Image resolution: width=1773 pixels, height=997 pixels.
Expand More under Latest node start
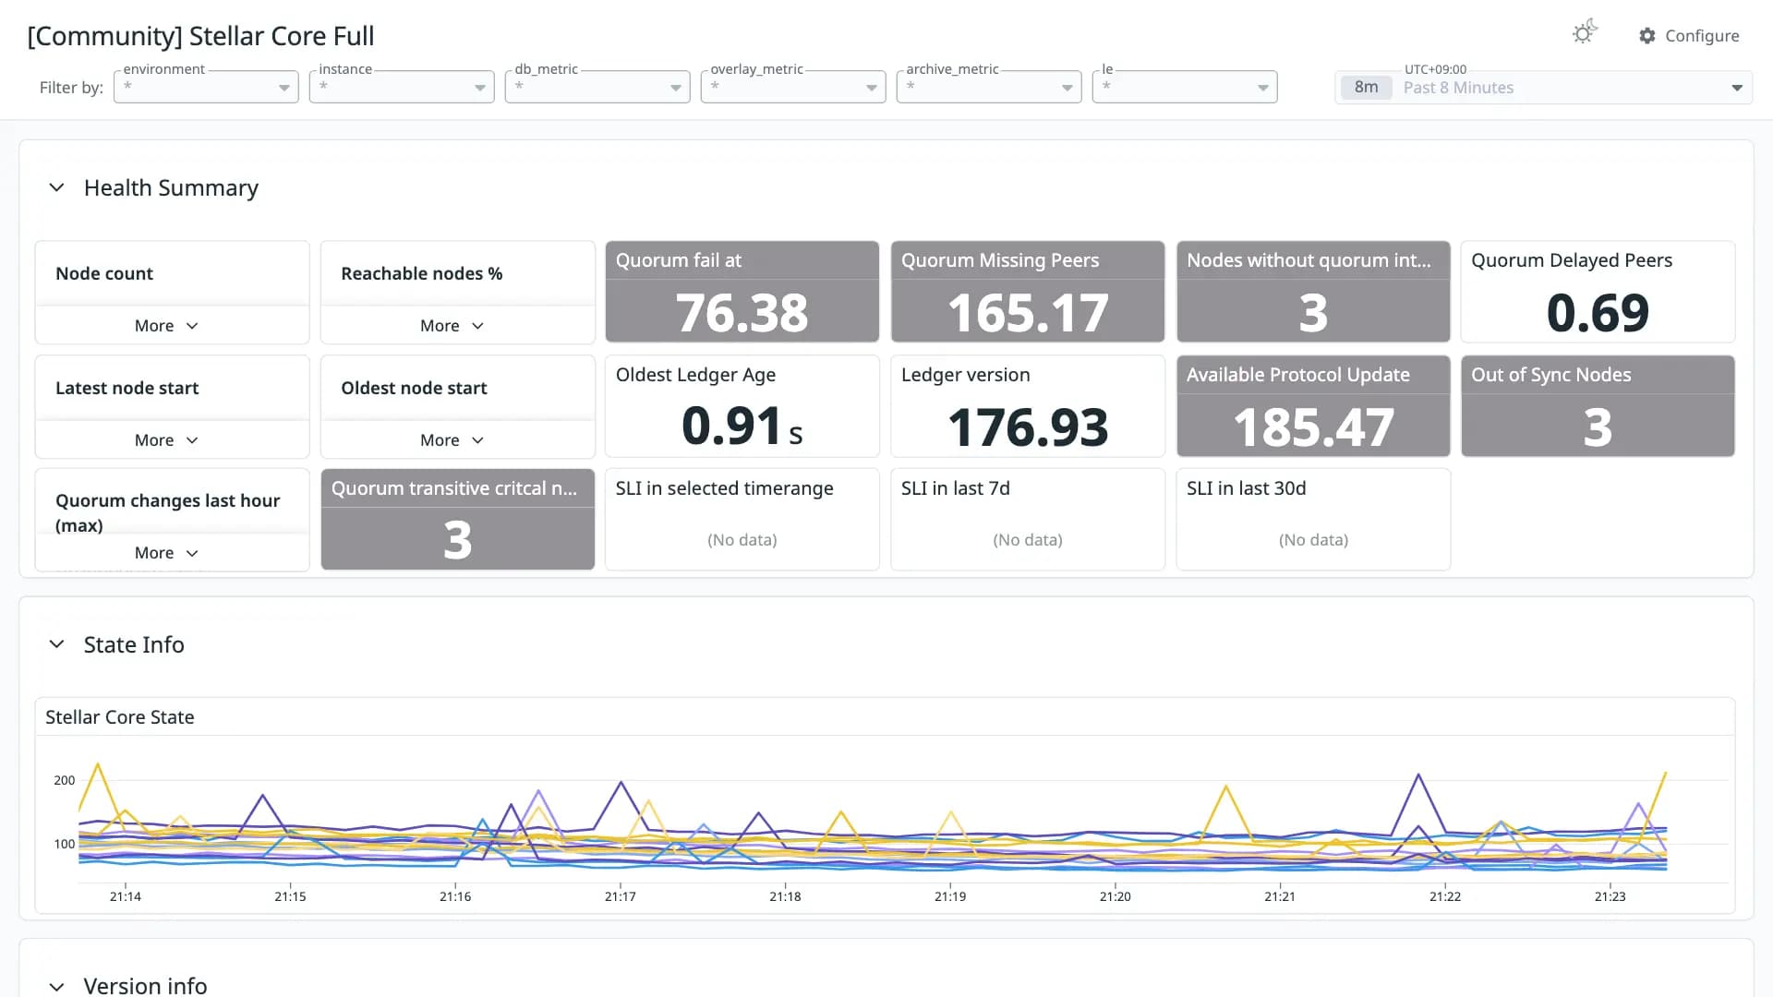tap(166, 440)
